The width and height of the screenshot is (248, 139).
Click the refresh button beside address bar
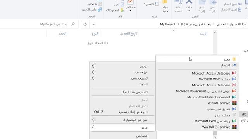click(x=85, y=24)
